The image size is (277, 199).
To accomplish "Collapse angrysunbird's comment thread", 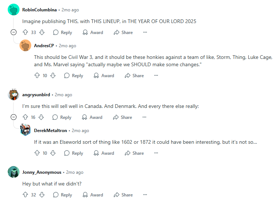I will pos(14,117).
